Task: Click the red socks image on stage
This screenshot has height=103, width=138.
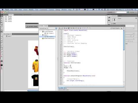Action: click(36, 51)
